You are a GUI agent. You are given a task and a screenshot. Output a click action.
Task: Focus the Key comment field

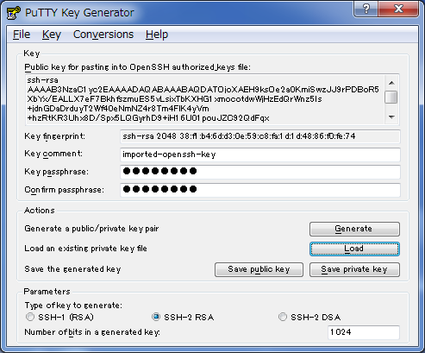pyautogui.click(x=260, y=154)
